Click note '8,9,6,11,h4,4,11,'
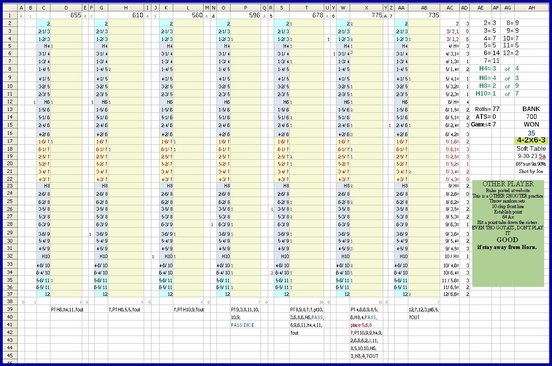The height and width of the screenshot is (366, 552). click(x=307, y=325)
